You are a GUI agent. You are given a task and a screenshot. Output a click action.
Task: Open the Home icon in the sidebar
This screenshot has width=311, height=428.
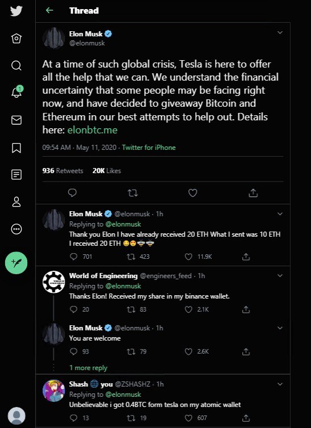(x=16, y=39)
